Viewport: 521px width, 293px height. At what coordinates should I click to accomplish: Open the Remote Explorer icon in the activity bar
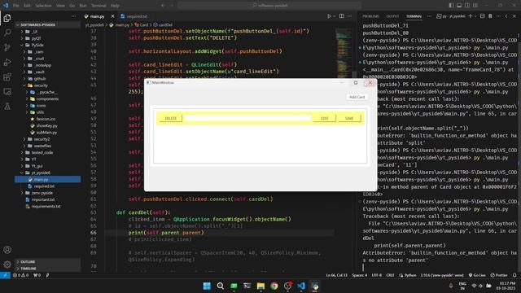pos(7,92)
